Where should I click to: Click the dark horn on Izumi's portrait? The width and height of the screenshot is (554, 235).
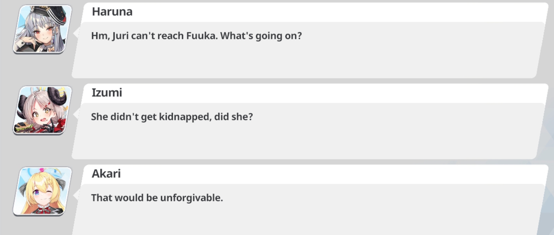(x=59, y=96)
